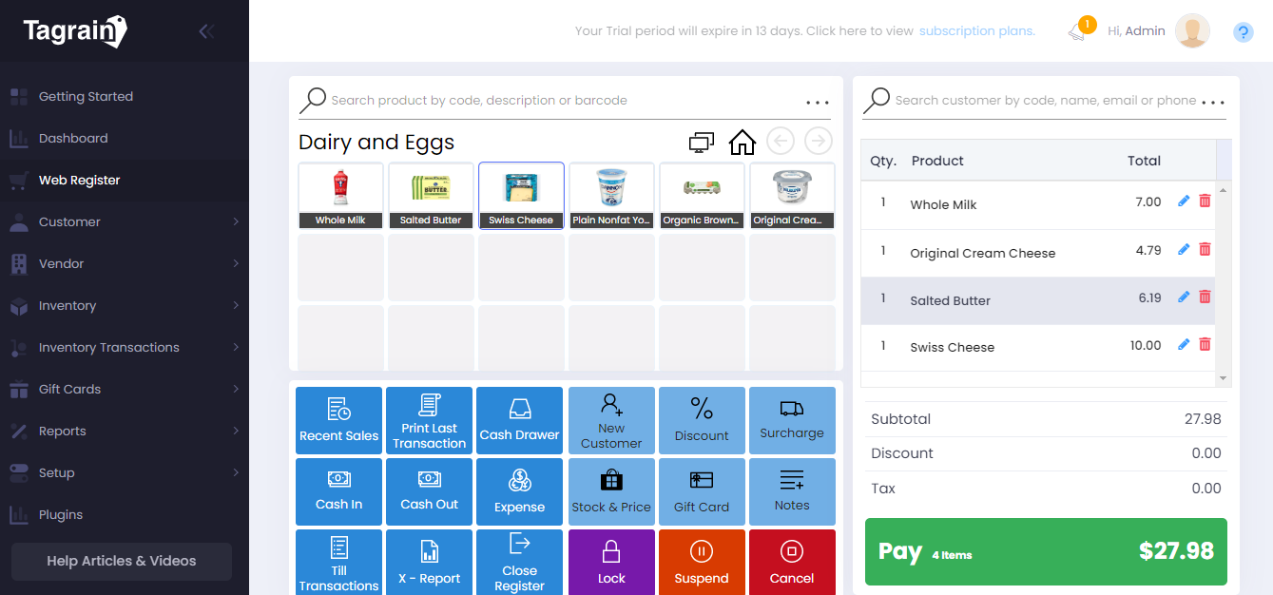Open the Cash Drawer

[519, 421]
